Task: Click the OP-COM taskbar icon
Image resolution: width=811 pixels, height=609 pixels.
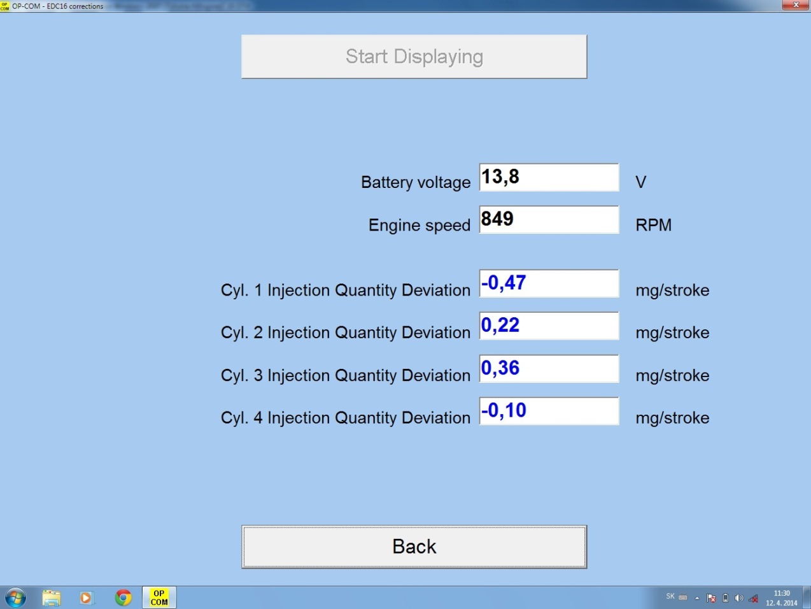Action: [159, 598]
